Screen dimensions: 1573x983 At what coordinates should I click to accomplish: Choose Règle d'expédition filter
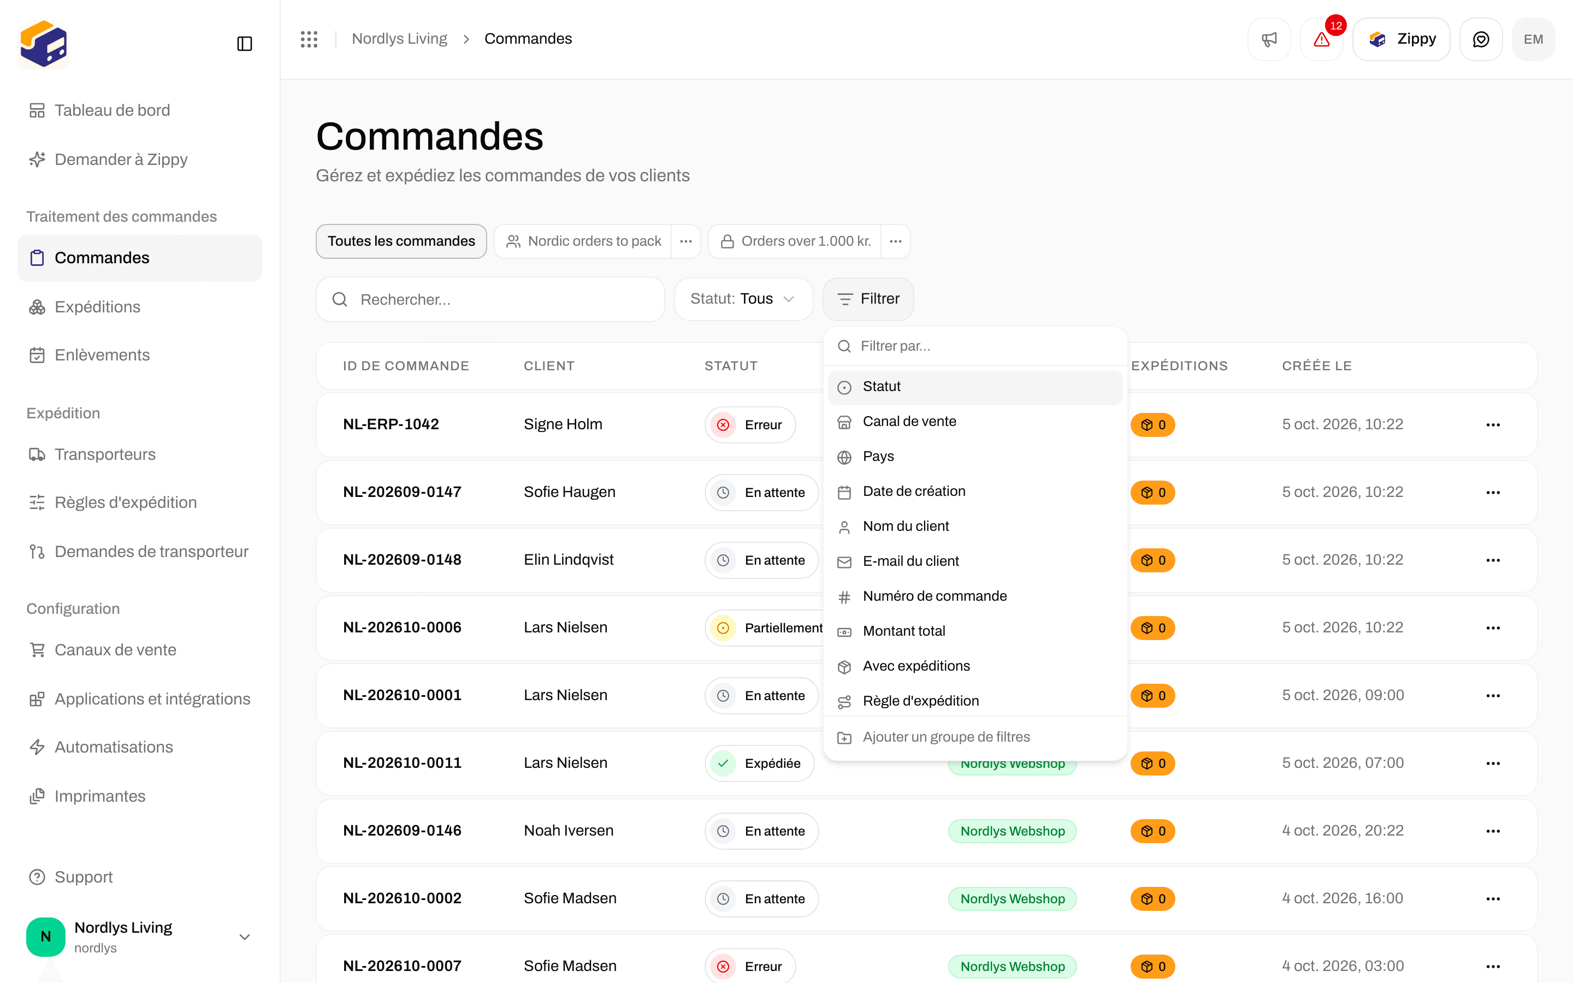click(x=975, y=702)
